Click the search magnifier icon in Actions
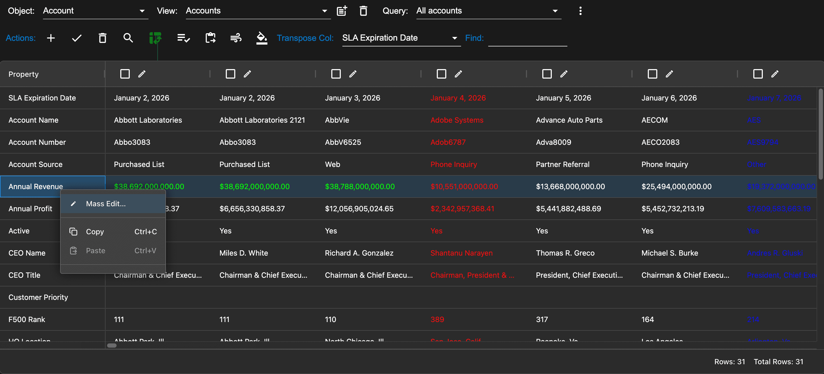 point(128,38)
